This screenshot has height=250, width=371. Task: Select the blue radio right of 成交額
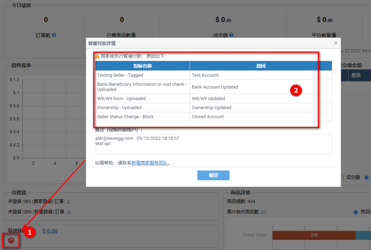tap(366, 177)
